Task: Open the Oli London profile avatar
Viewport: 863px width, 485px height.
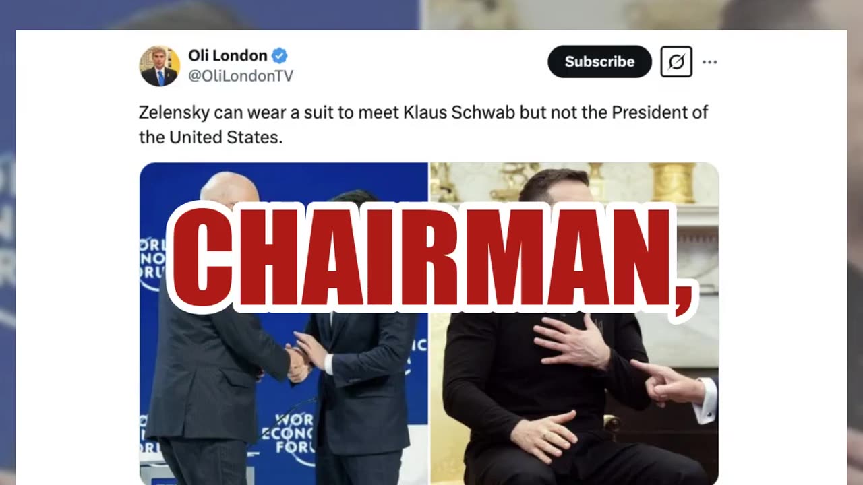Action: tap(160, 66)
